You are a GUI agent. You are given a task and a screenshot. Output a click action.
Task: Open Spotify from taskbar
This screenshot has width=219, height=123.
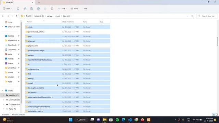[x=117, y=120]
